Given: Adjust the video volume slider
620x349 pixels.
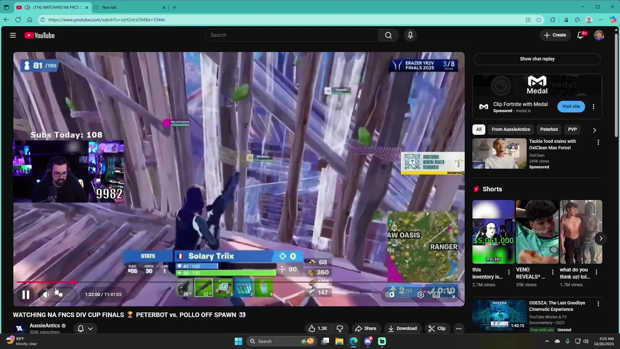Looking at the screenshot, I should (64, 294).
